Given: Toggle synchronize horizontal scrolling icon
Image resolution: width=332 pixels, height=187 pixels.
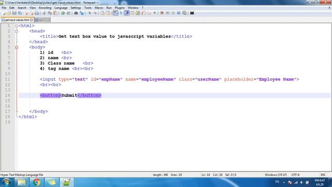Looking at the screenshot, I should (108, 13).
